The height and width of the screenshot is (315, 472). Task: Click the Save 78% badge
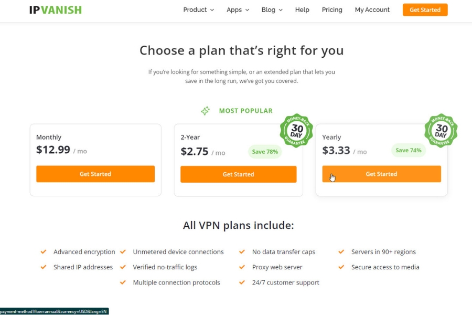click(265, 151)
